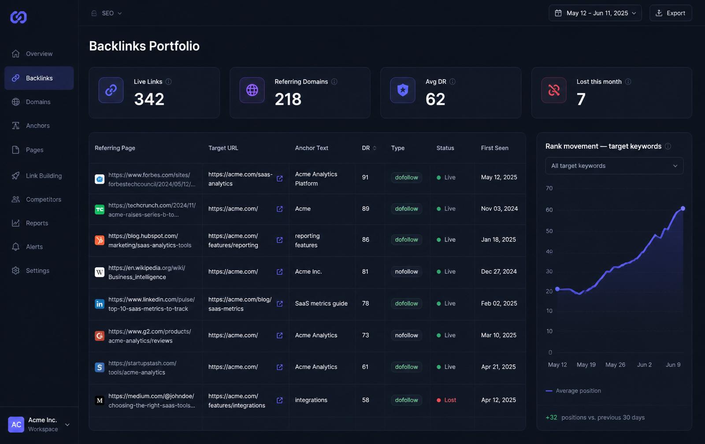This screenshot has width=705, height=444.
Task: Click the TechCrunch favicon
Action: [x=100, y=210]
